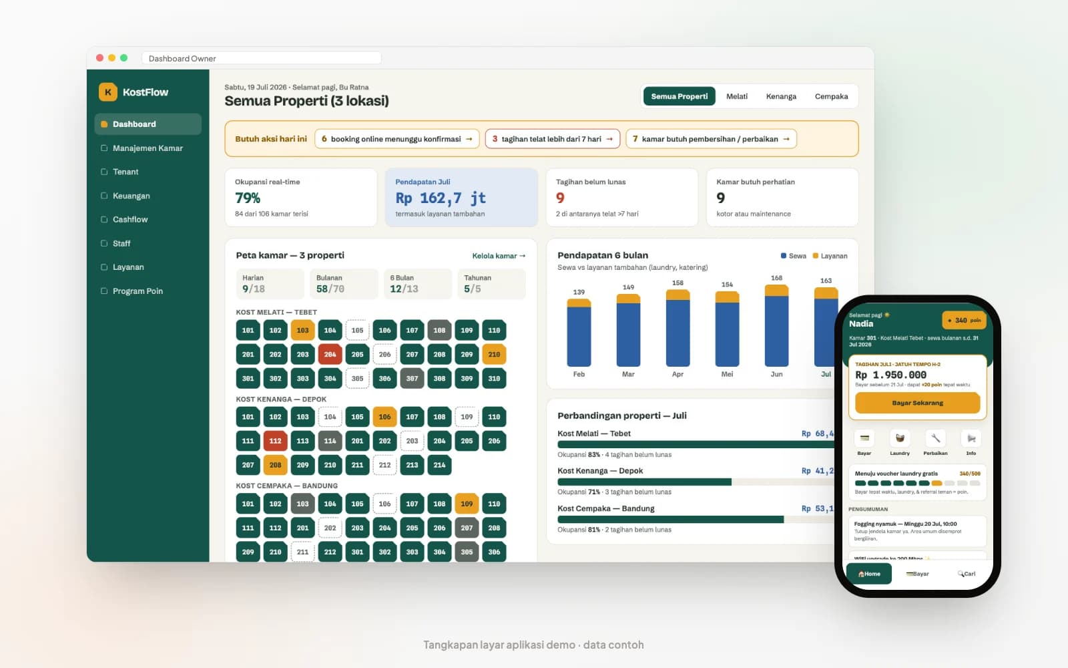Screen dimensions: 1068x668
Task: Open the 7 kamar butuh pembersihan chip
Action: (x=711, y=139)
